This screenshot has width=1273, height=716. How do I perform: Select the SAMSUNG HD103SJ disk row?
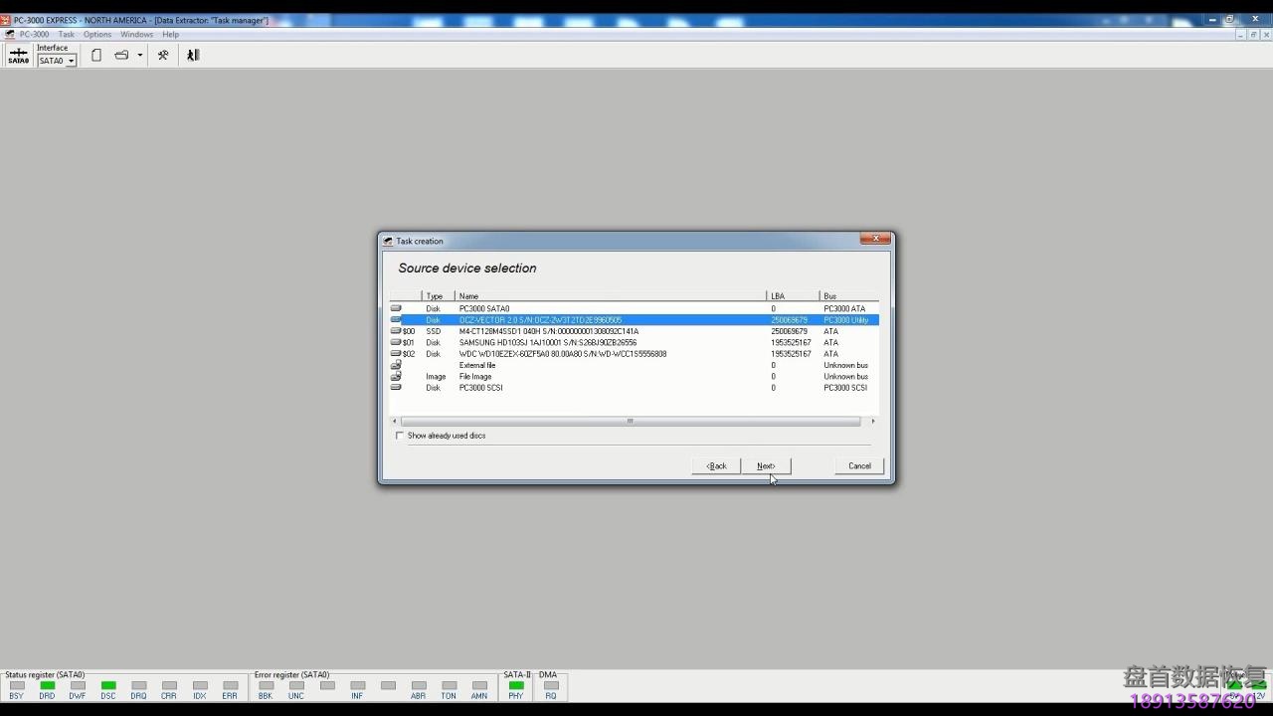coord(547,342)
